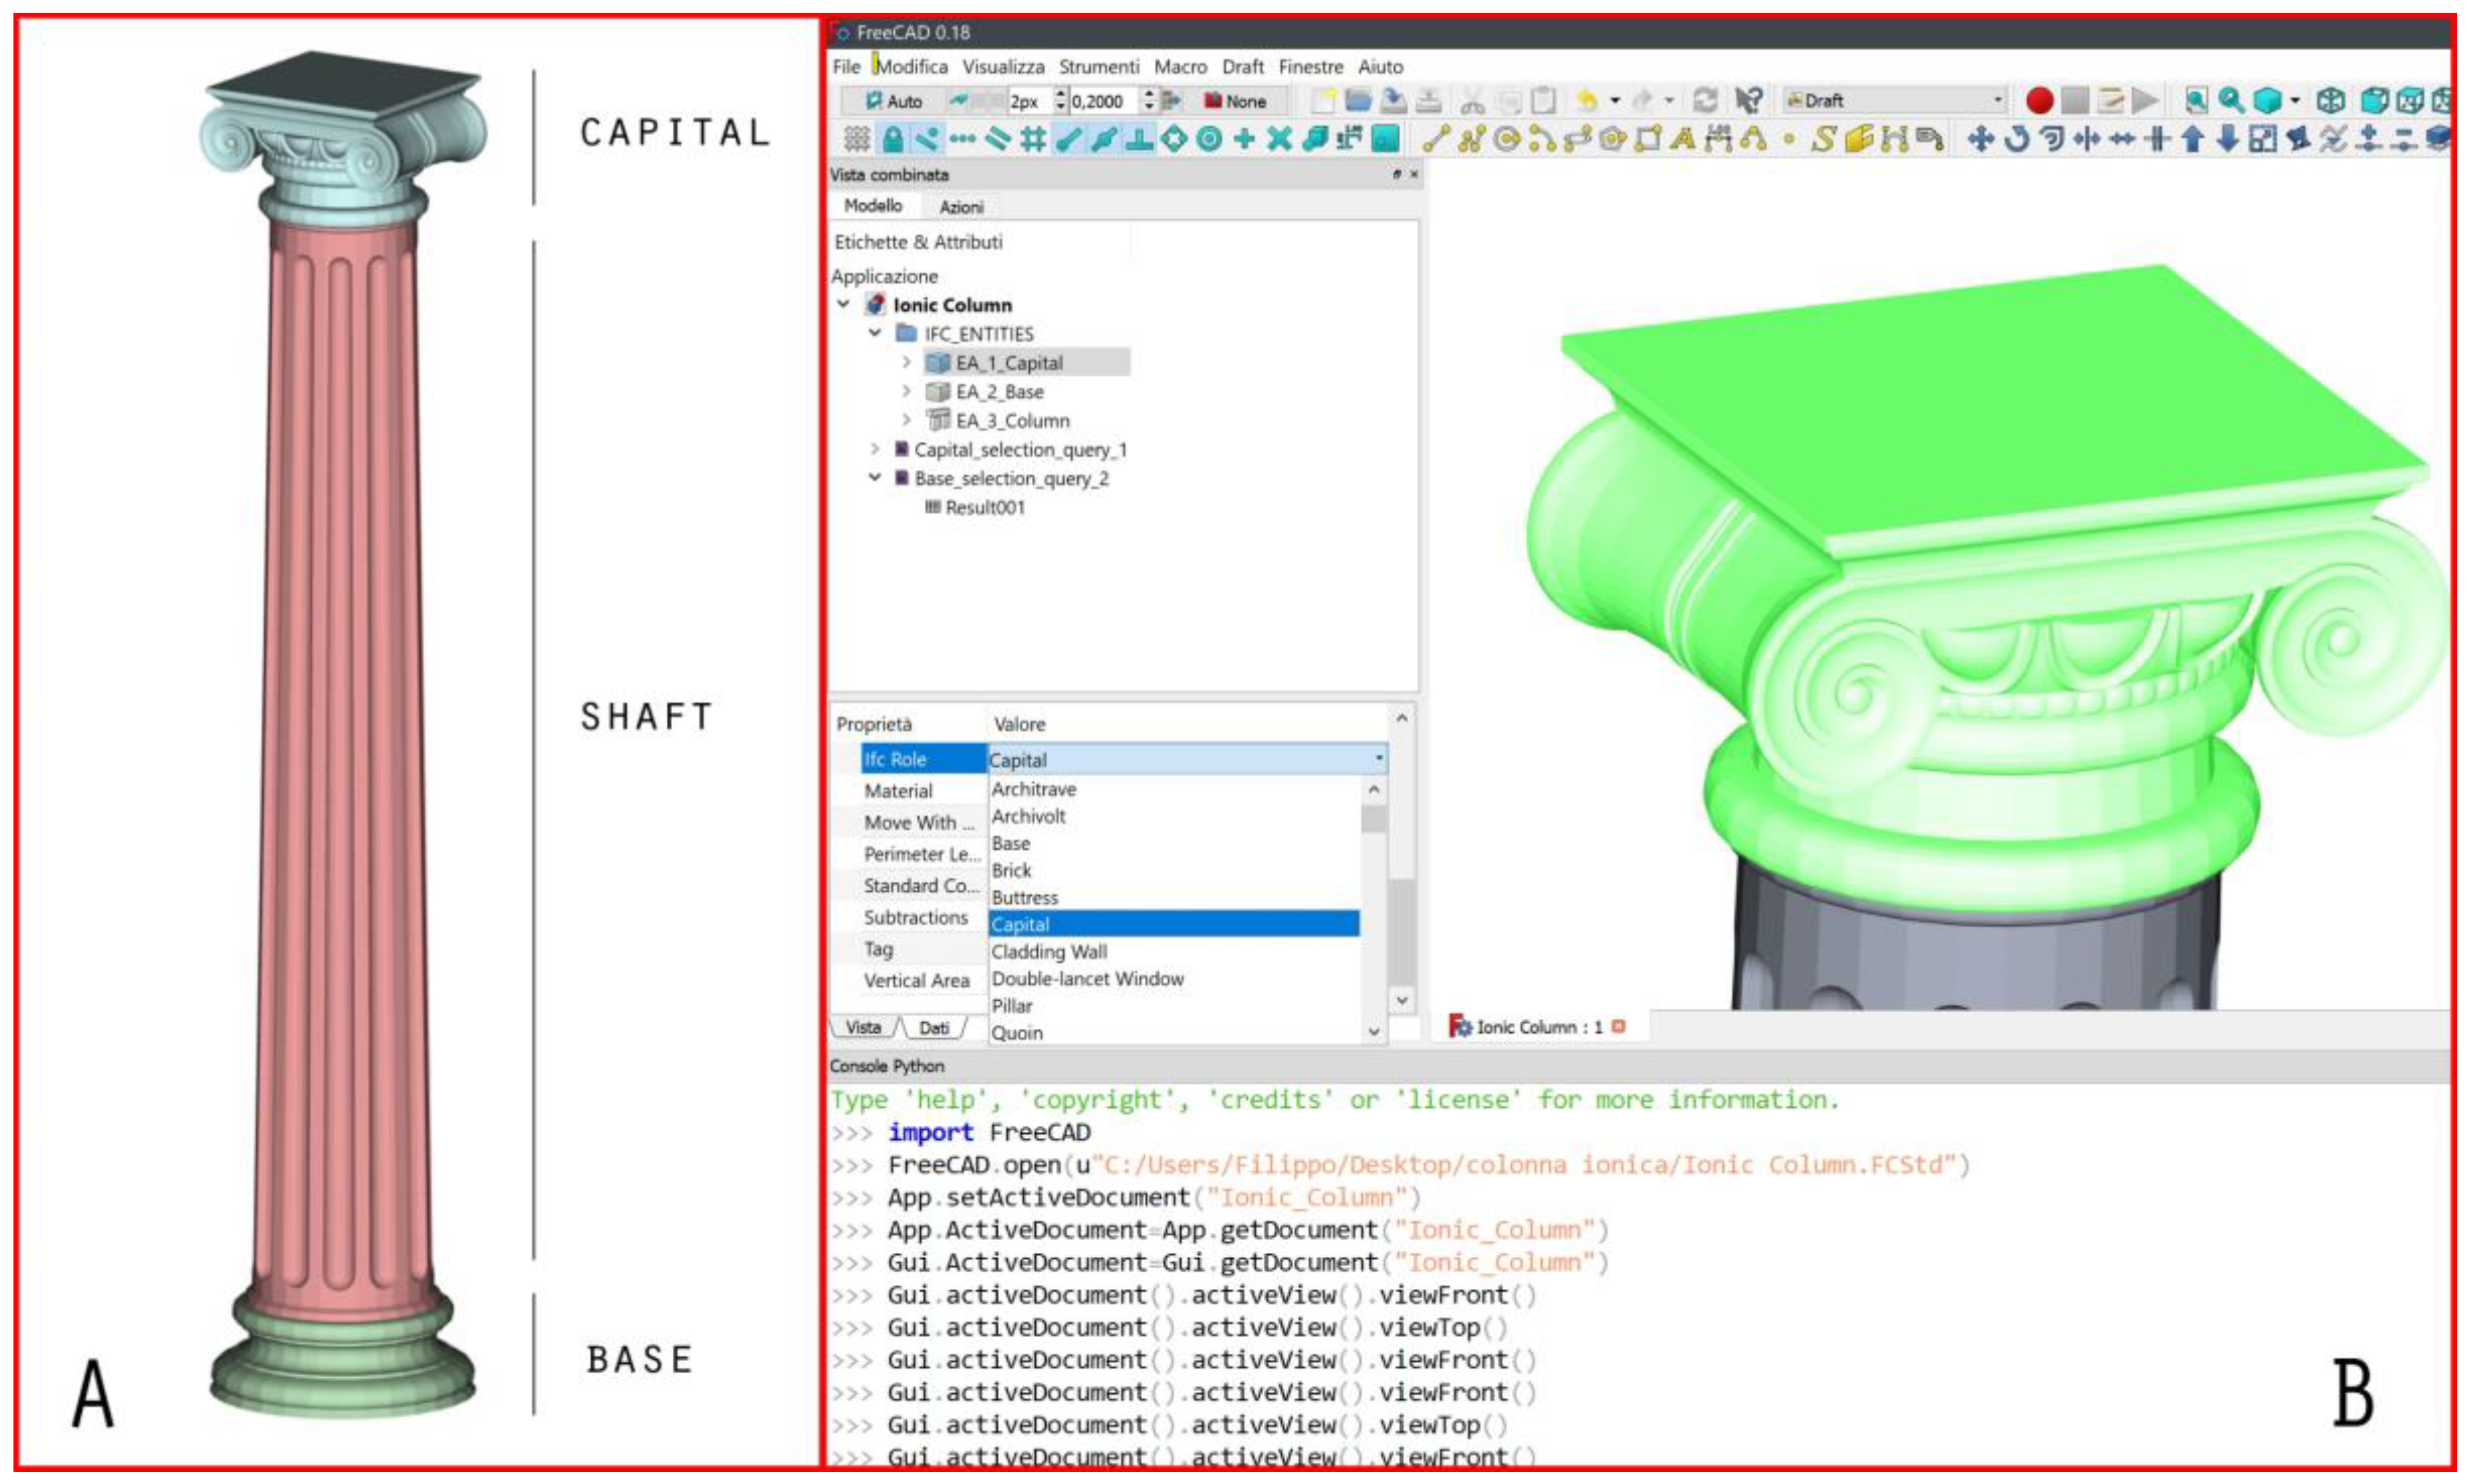The width and height of the screenshot is (2471, 1484).
Task: Click the Draft Move tool icon
Action: [x=1980, y=139]
